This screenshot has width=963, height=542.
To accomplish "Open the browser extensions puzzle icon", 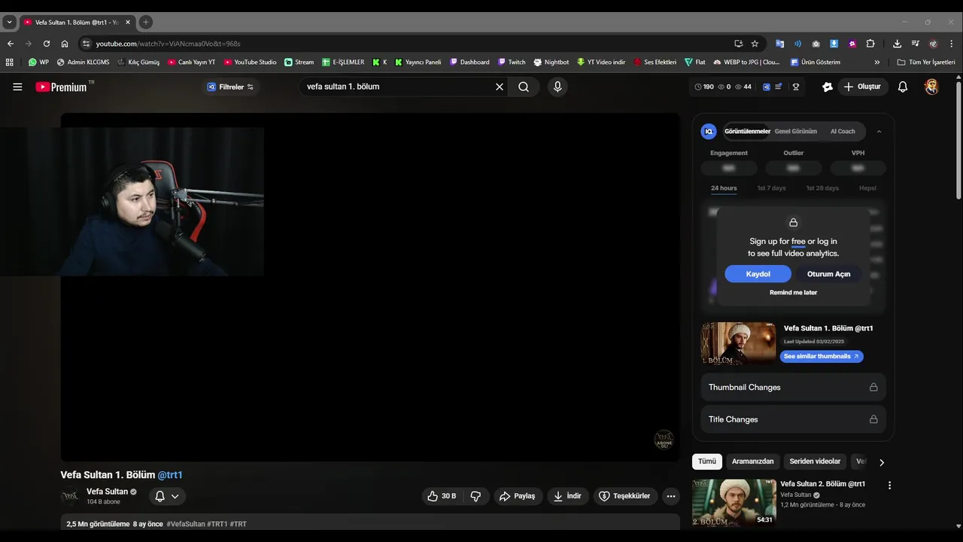I will [x=870, y=44].
